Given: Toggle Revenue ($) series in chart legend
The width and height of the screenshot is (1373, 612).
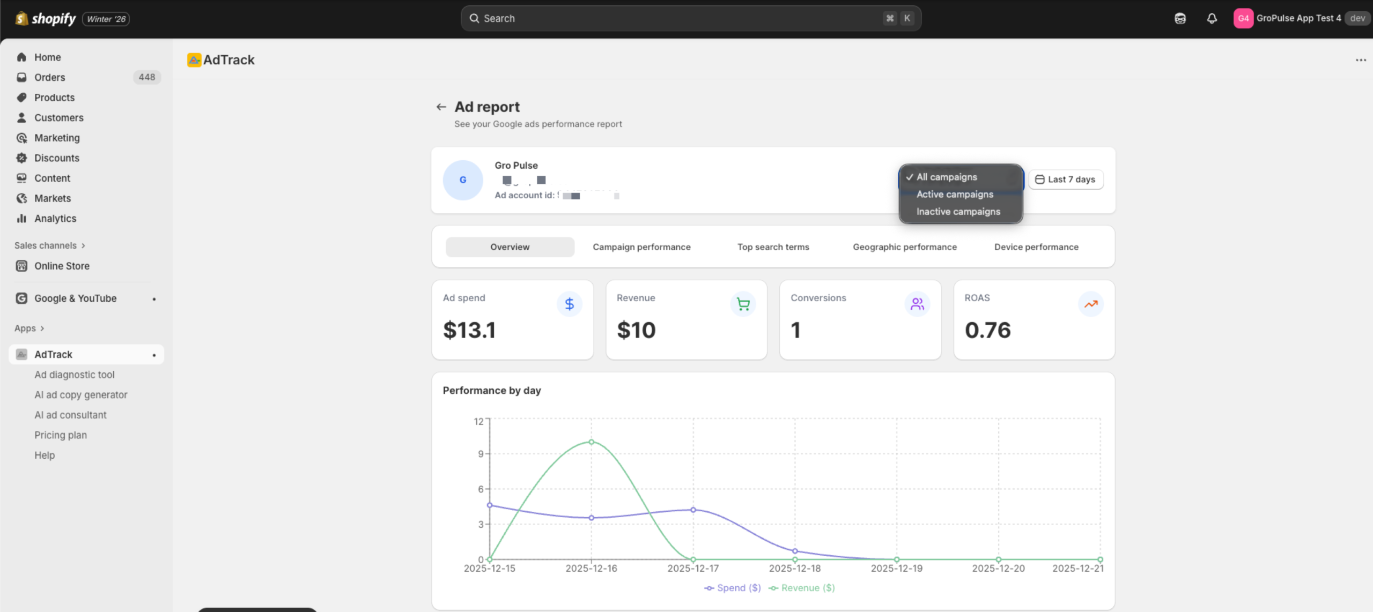Looking at the screenshot, I should click(x=802, y=588).
